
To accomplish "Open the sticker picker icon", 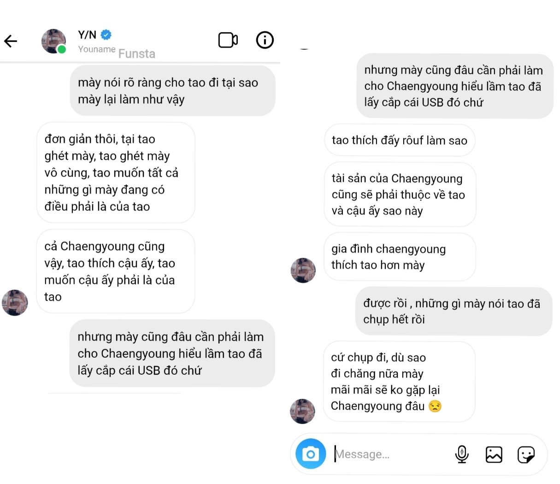I will pos(526,454).
